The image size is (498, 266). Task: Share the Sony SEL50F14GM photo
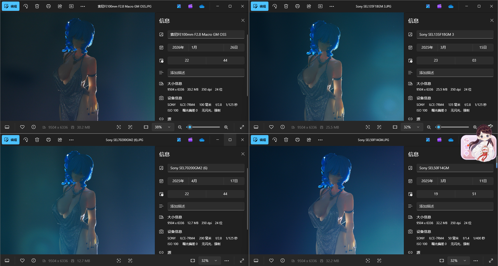tap(309, 140)
